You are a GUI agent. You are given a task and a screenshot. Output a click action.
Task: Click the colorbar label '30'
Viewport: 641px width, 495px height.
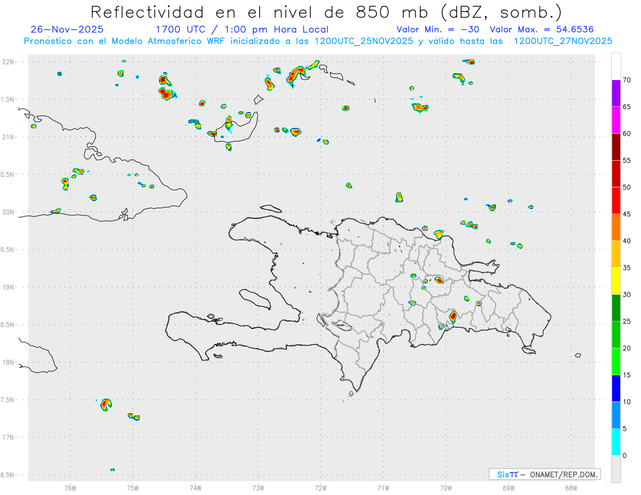click(627, 295)
